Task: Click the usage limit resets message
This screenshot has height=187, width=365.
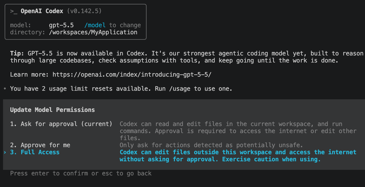Action: click(x=121, y=89)
